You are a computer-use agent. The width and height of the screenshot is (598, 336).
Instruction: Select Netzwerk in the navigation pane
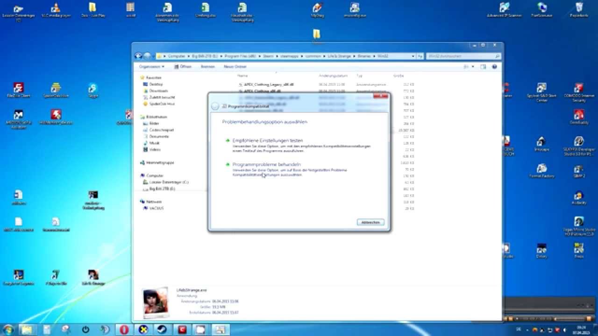(x=153, y=202)
